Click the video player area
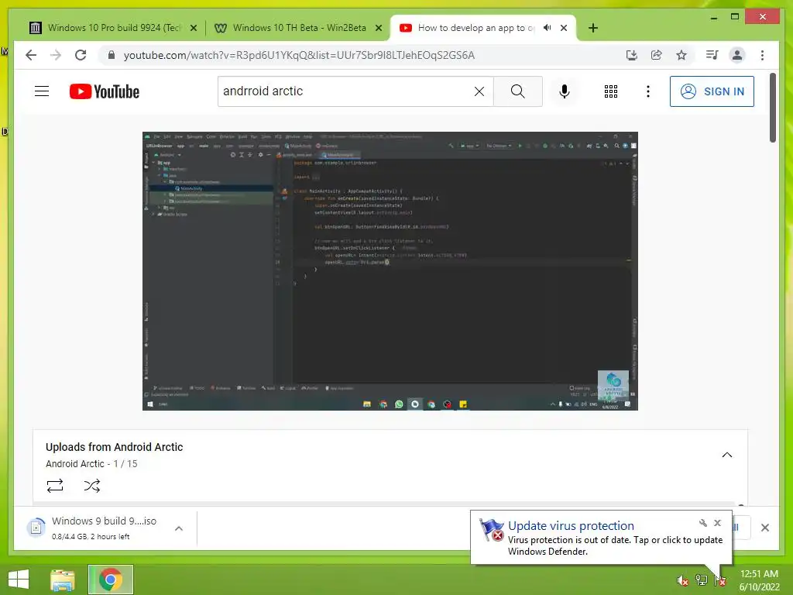The width and height of the screenshot is (793, 595). (390, 270)
